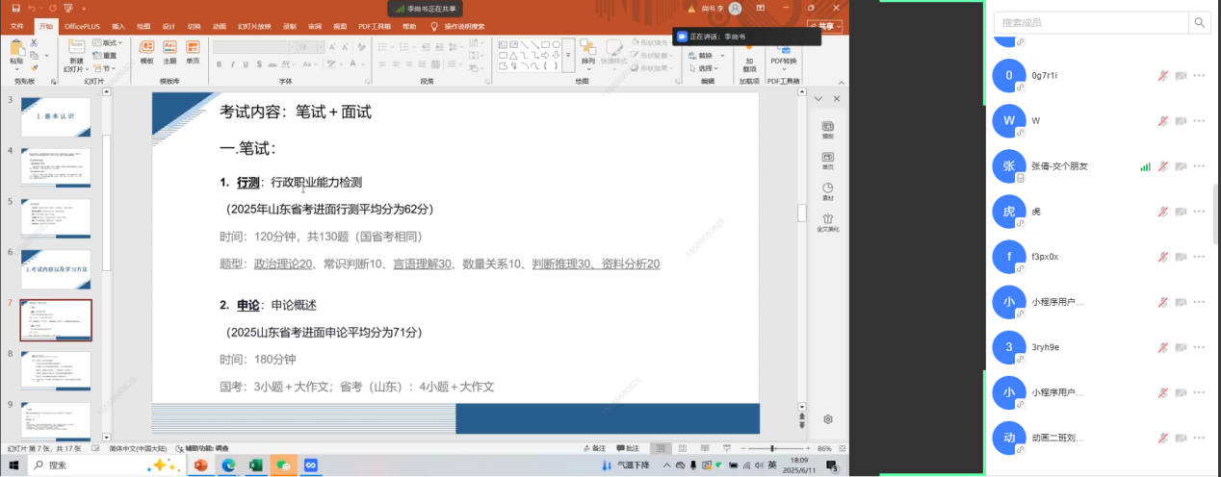Click the search magnifier in the members panel

(1199, 22)
